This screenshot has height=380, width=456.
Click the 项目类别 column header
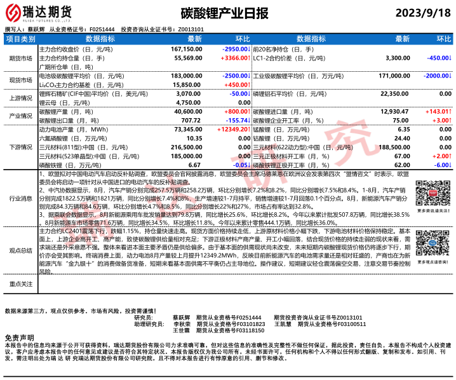coord(20,39)
